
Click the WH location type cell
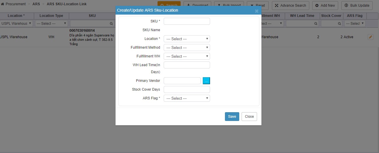(x=51, y=37)
